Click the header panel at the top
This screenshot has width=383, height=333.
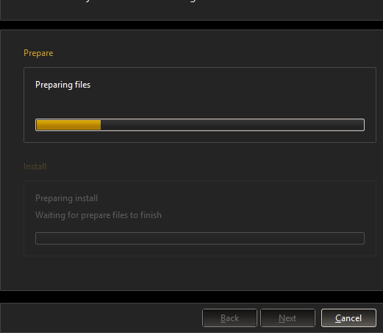(x=191, y=10)
